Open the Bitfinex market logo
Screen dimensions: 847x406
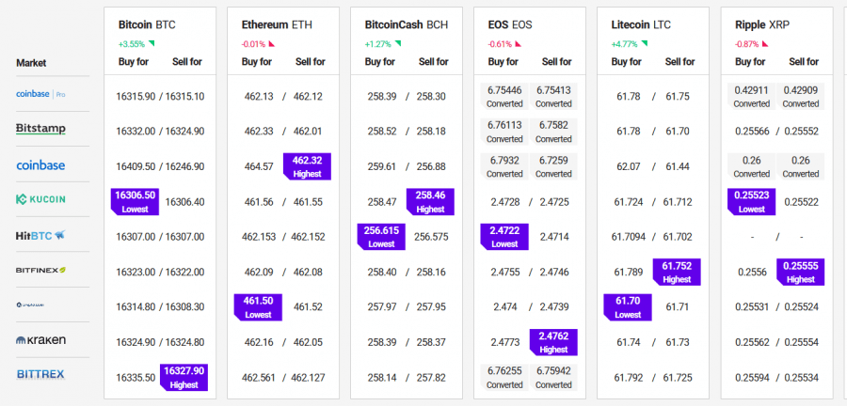pyautogui.click(x=41, y=270)
